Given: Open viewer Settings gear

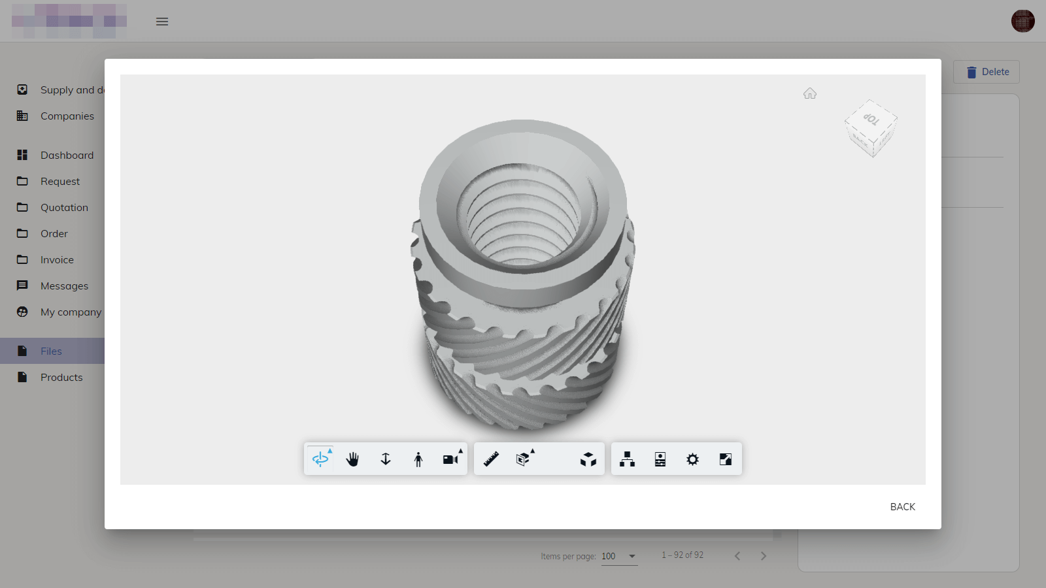Looking at the screenshot, I should coord(693,459).
